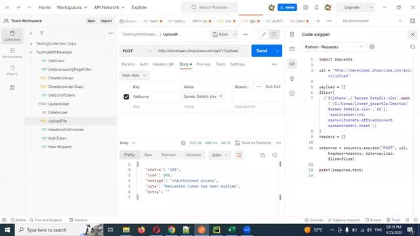Open the environment quick look icon
Image resolution: width=420 pixels, height=236 pixels.
(x=413, y=21)
